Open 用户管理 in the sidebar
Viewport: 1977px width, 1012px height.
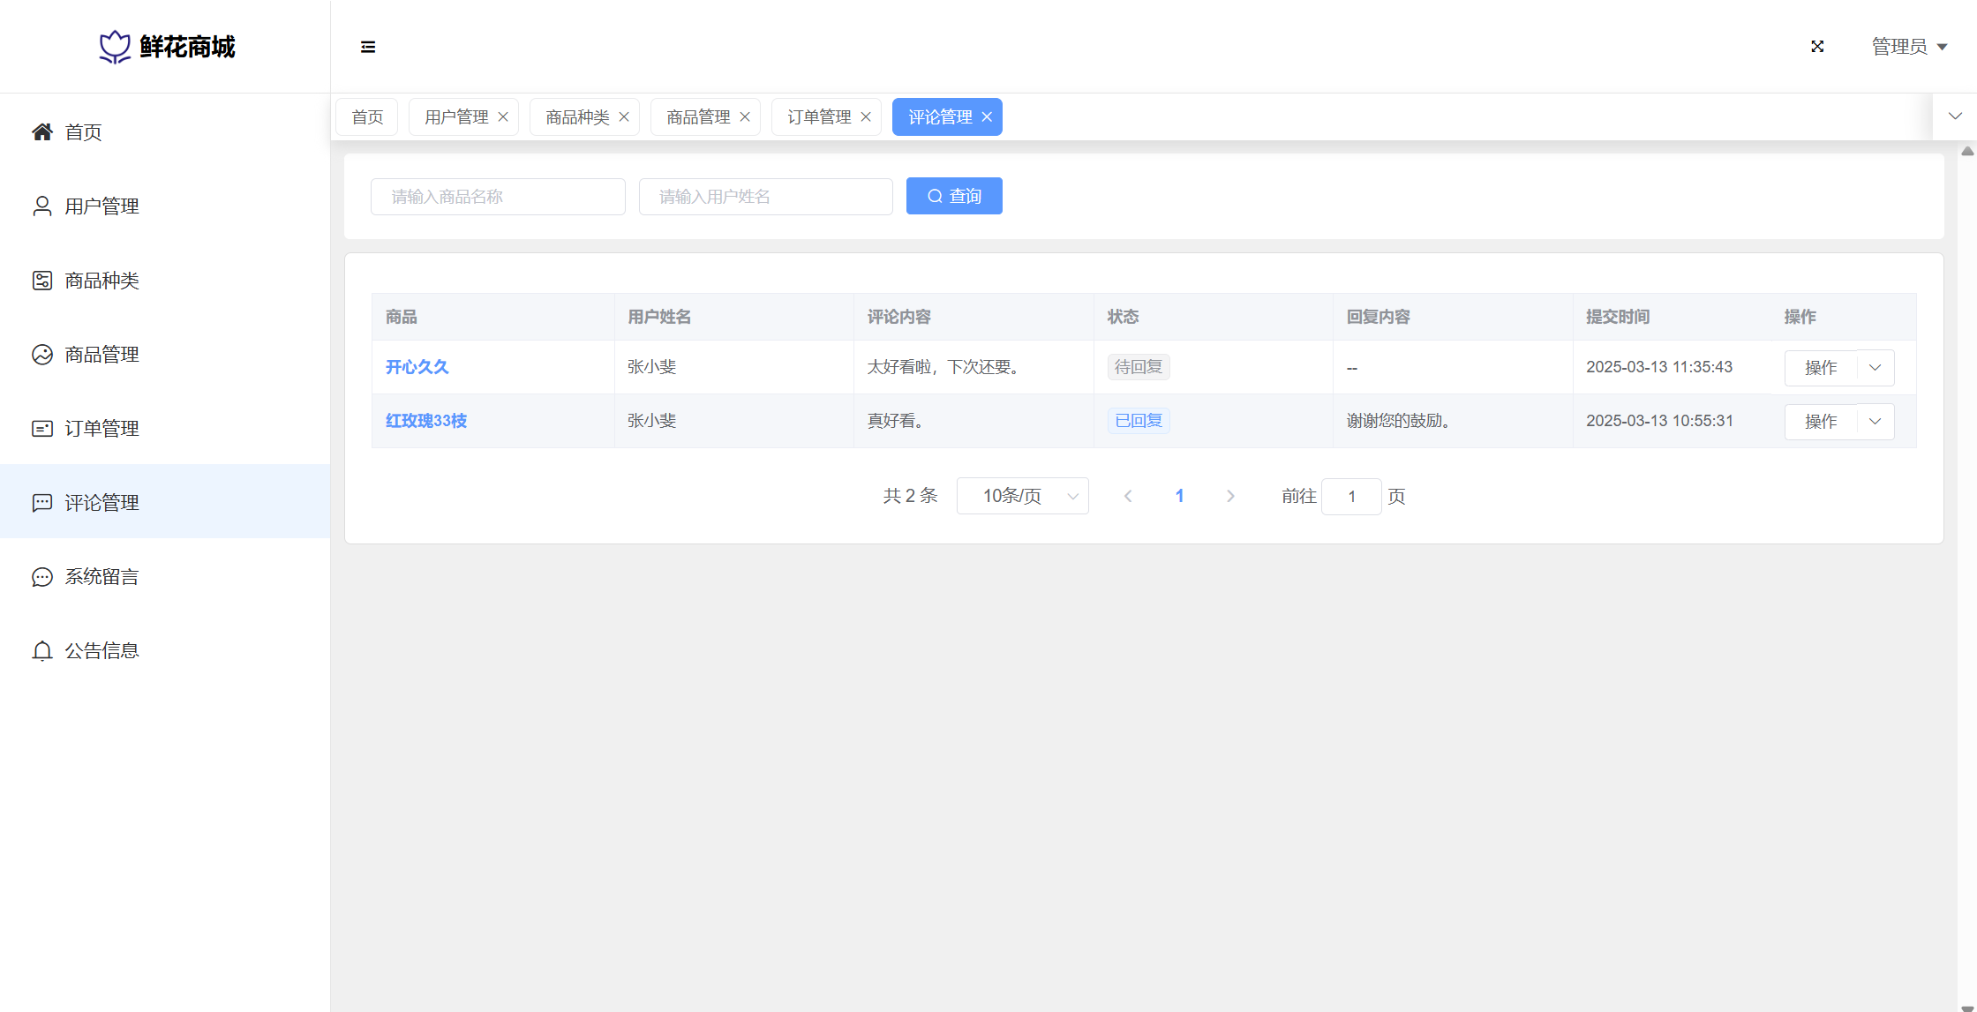pyautogui.click(x=101, y=206)
